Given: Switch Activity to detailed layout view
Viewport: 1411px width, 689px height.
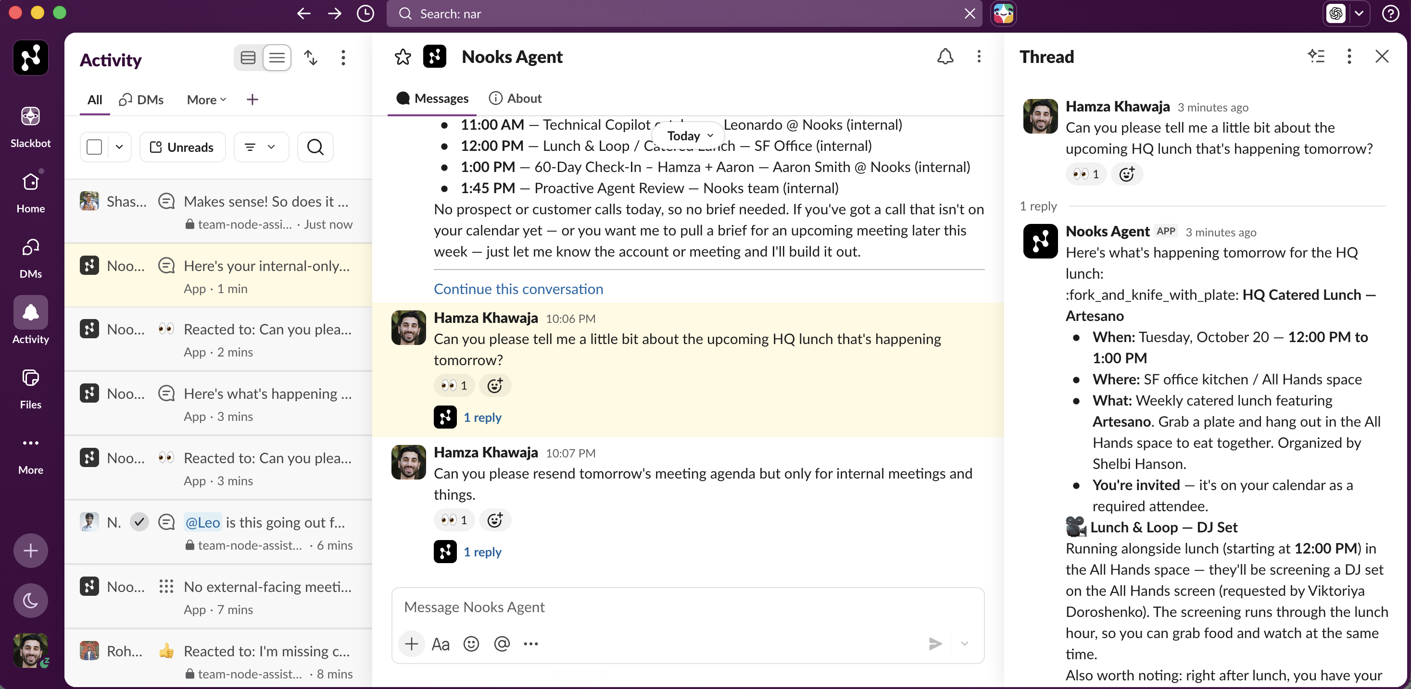Looking at the screenshot, I should pos(248,58).
